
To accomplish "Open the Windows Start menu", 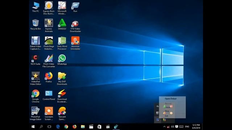I will [x=33, y=127].
